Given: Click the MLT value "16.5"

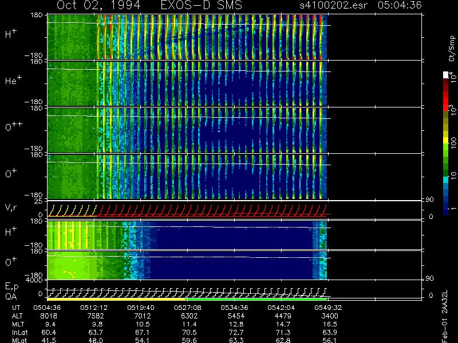Looking at the screenshot, I should click(330, 324).
